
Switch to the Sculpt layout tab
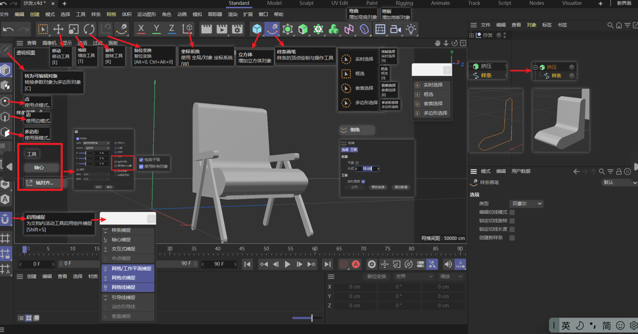pos(306,4)
